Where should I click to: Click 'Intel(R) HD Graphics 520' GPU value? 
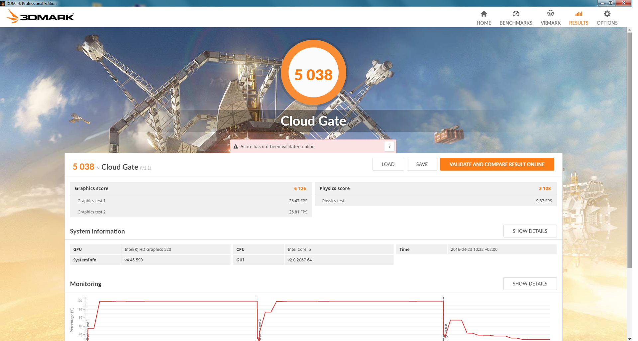(148, 249)
